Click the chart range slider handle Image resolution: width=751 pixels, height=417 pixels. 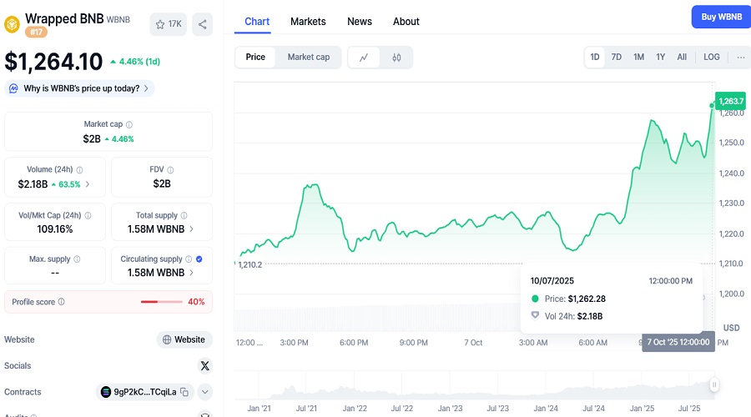coord(714,384)
